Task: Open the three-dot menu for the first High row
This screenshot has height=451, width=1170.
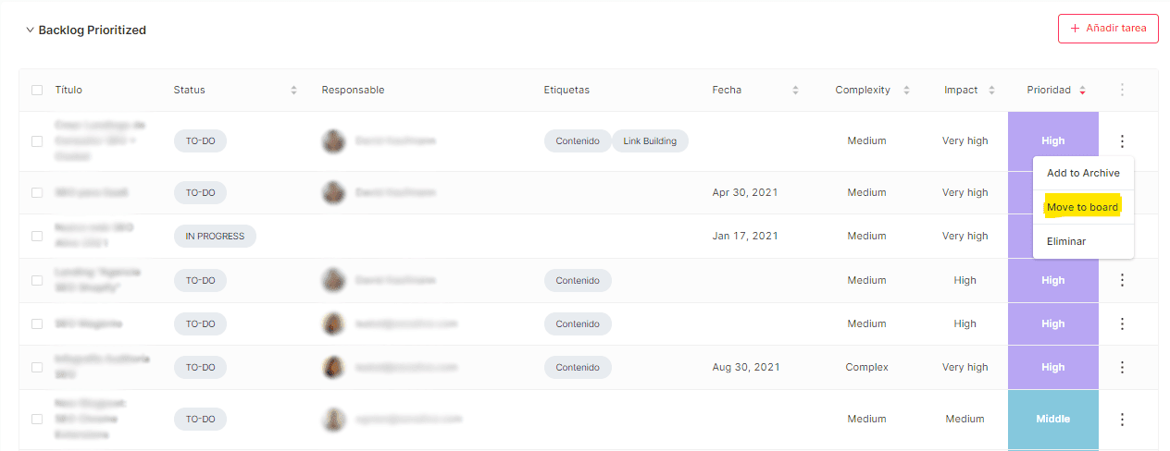Action: (x=1122, y=141)
